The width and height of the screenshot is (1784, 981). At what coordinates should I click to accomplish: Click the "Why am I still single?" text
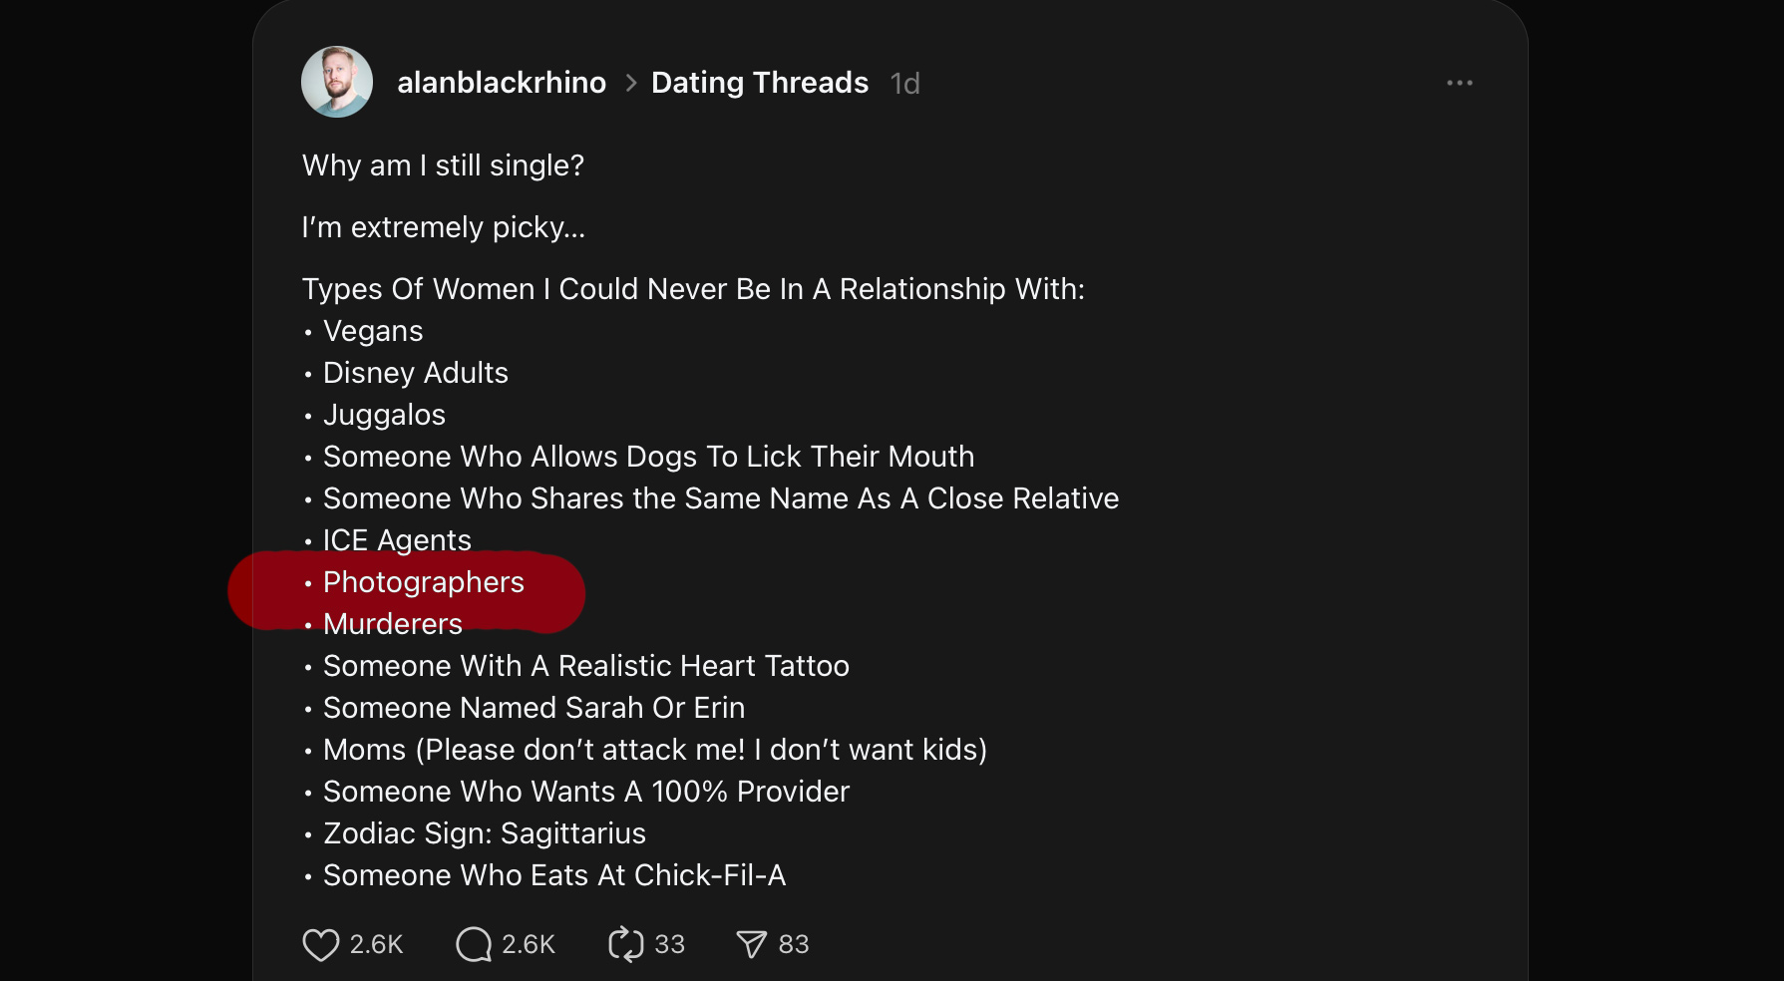pyautogui.click(x=443, y=165)
